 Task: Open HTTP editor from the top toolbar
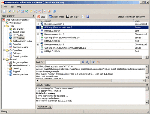[x=22, y=11]
